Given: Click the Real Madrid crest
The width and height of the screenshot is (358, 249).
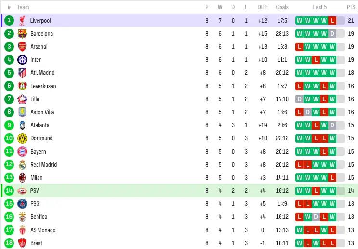Looking at the screenshot, I should pyautogui.click(x=22, y=165).
